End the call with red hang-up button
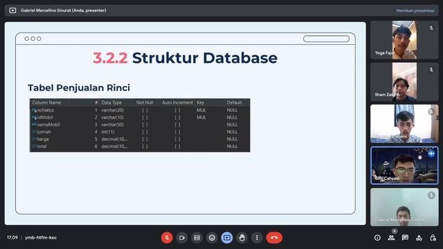 tap(274, 238)
